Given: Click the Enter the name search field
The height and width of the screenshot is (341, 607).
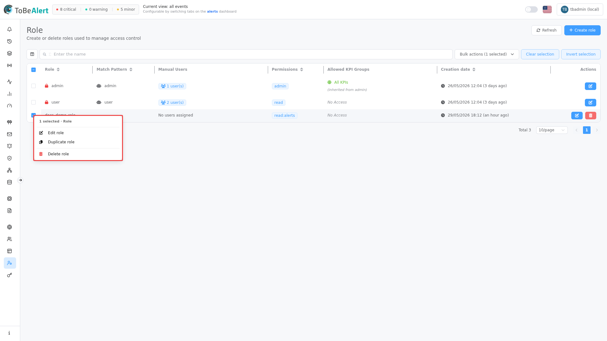Looking at the screenshot, I should 246,54.
